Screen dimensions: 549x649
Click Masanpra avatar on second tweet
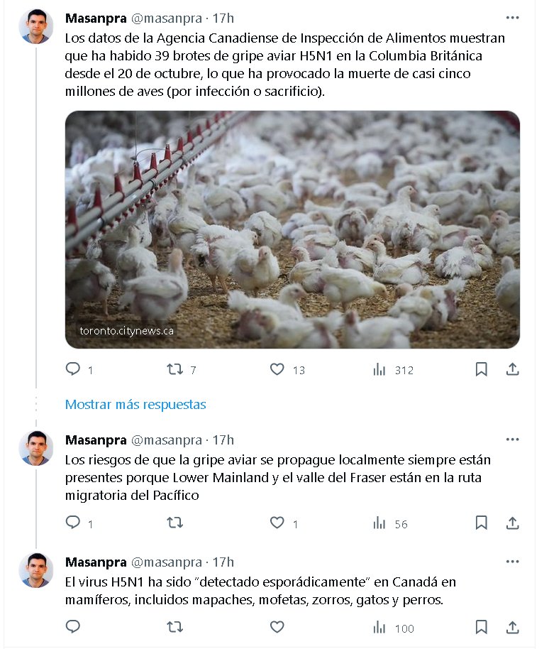coord(36,448)
